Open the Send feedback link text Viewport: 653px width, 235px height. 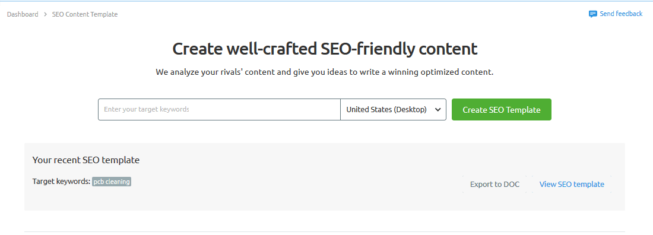coord(621,14)
